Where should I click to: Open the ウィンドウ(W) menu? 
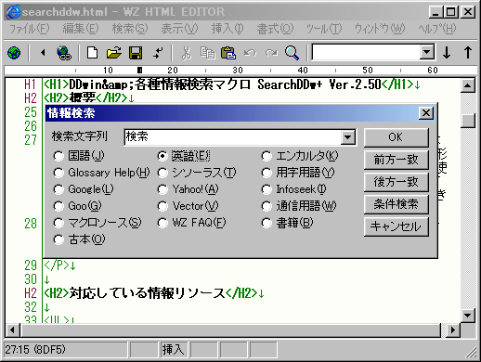[380, 29]
